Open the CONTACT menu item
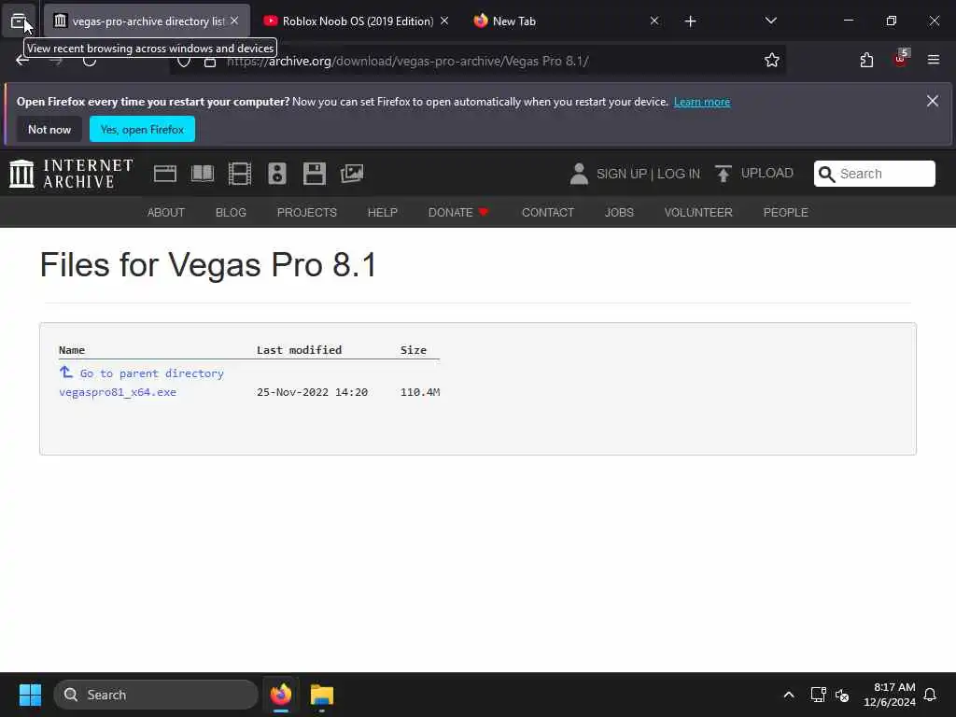 coord(547,212)
